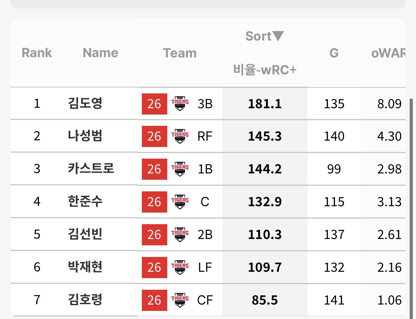
Task: Click the red 26 badge beside 김도영
Action: pos(155,104)
